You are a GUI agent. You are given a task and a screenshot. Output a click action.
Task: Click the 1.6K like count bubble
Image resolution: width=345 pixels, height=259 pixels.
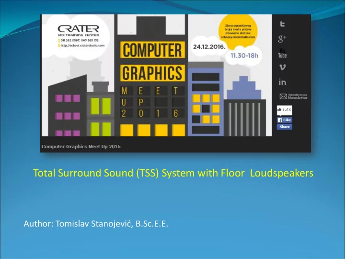[x=285, y=110]
